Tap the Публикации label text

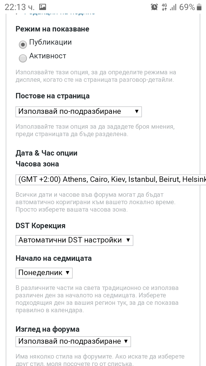coord(50,42)
